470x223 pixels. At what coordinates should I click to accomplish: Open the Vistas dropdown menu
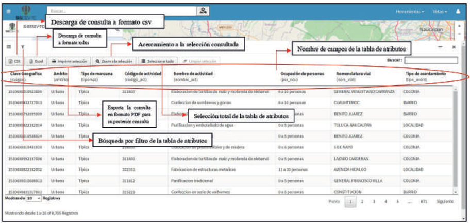(440, 10)
